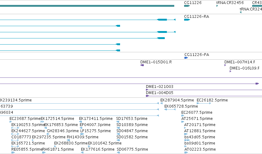Image resolution: width=262 pixels, height=154 pixels.
Task: Click the CG11226 gene label
Action: tap(193, 3)
